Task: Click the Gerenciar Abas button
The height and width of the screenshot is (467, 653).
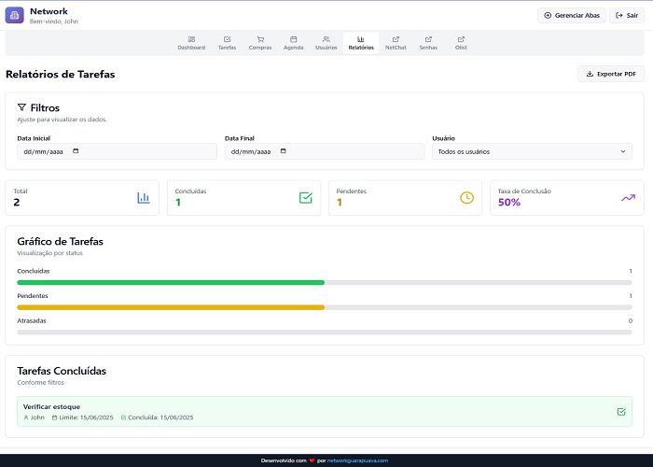Action: (x=571, y=15)
